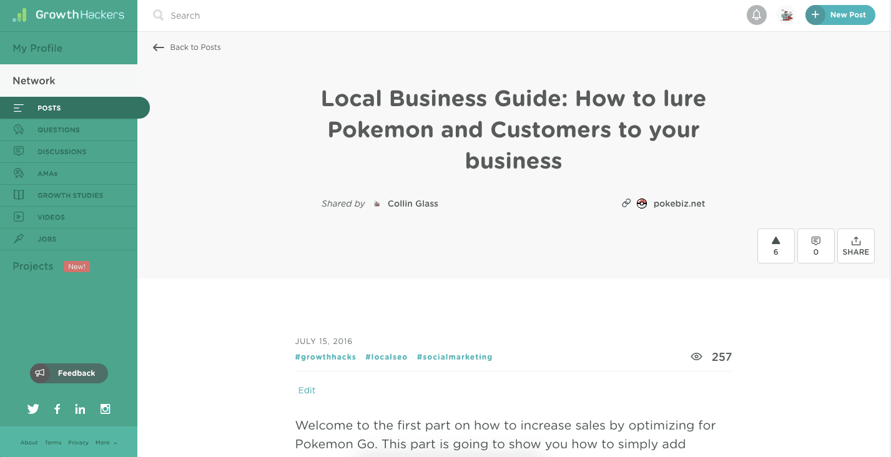Open the notifications bell
This screenshot has height=457, width=891.
(x=757, y=15)
